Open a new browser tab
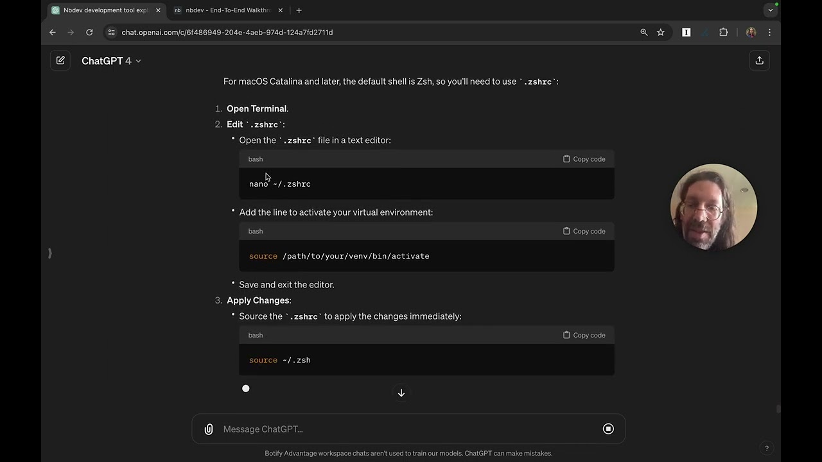 tap(299, 10)
